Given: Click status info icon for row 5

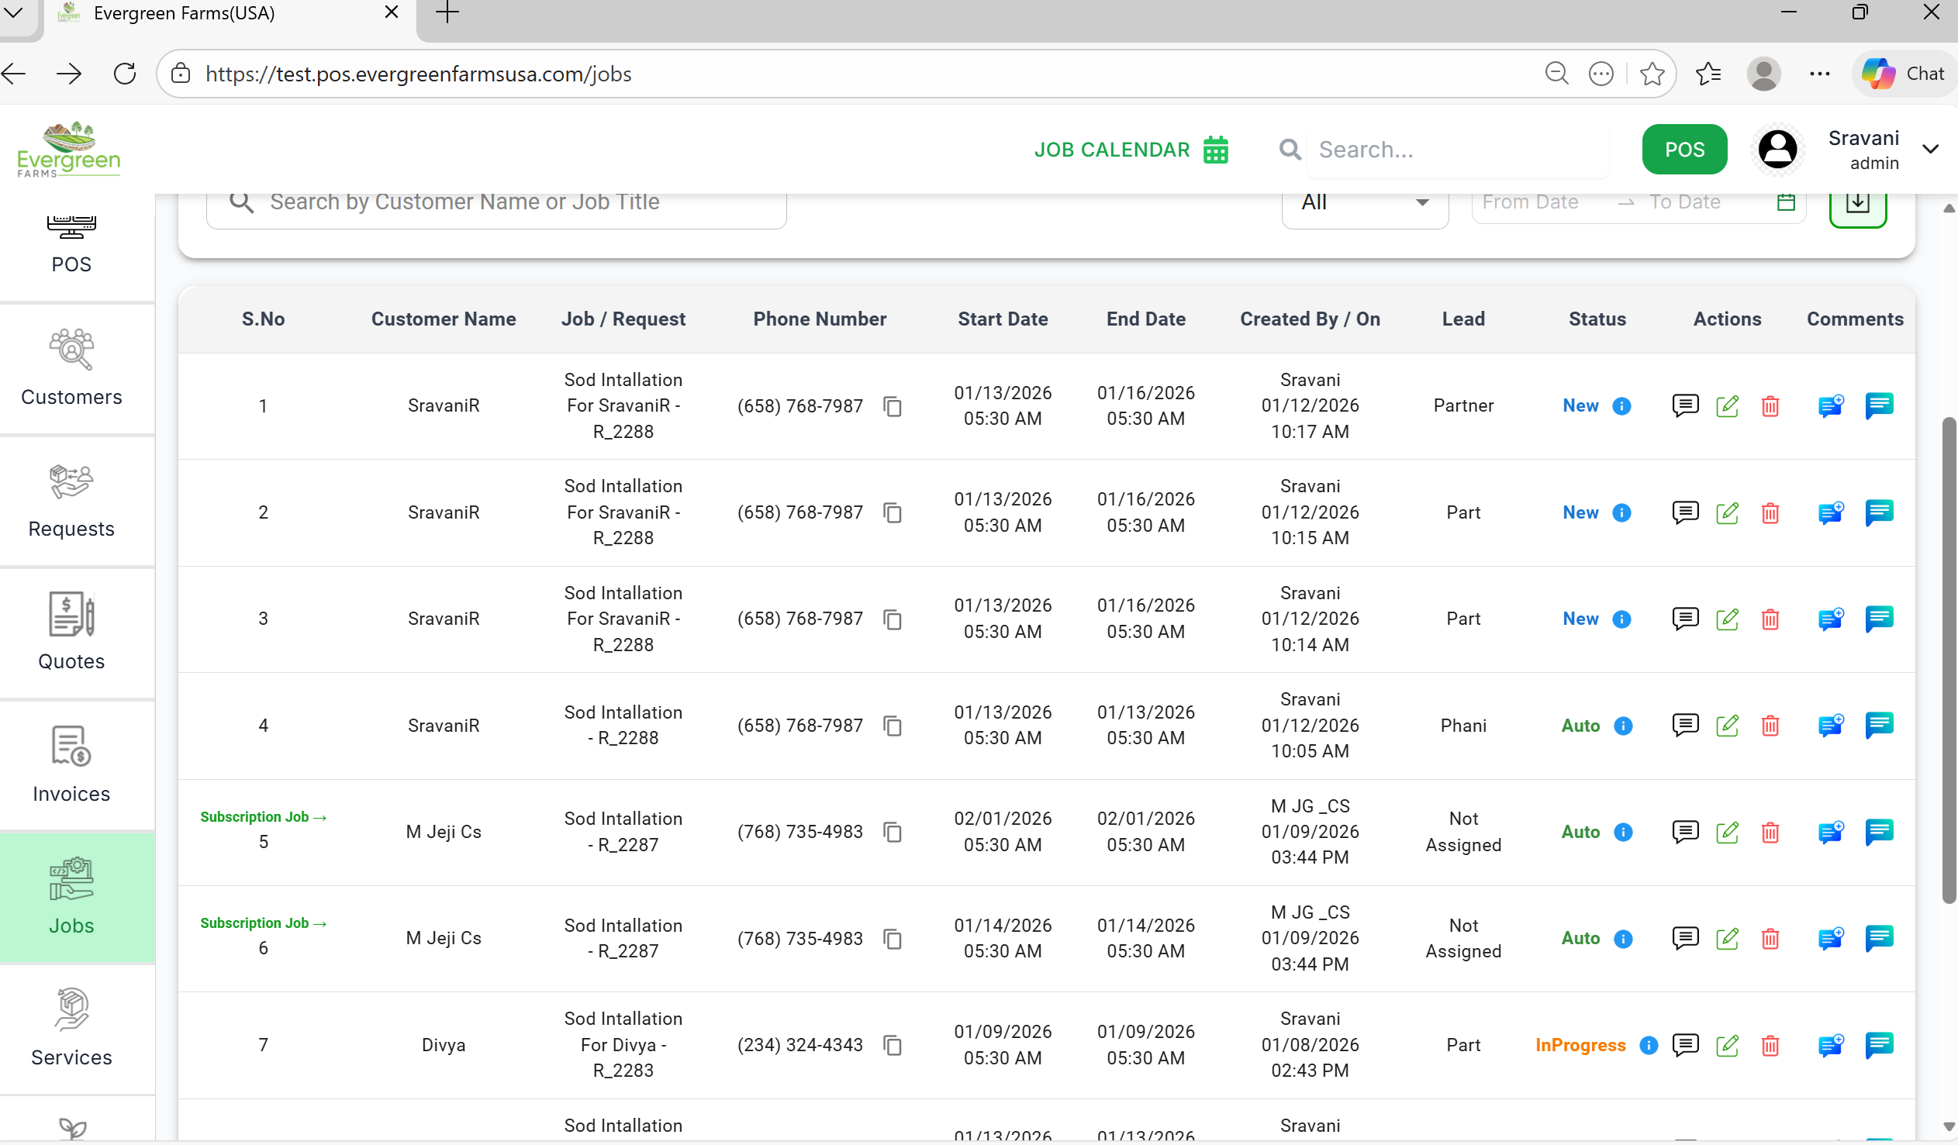Looking at the screenshot, I should [1622, 832].
